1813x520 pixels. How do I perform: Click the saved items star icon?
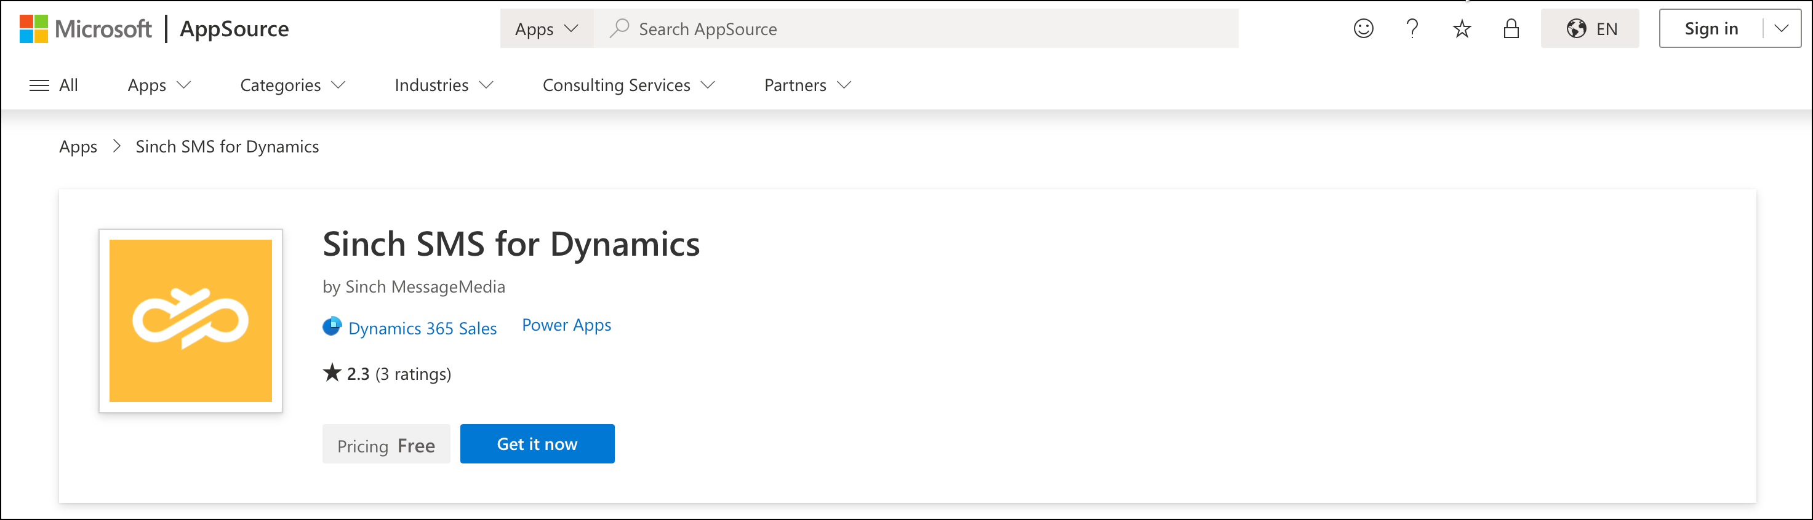pyautogui.click(x=1461, y=29)
